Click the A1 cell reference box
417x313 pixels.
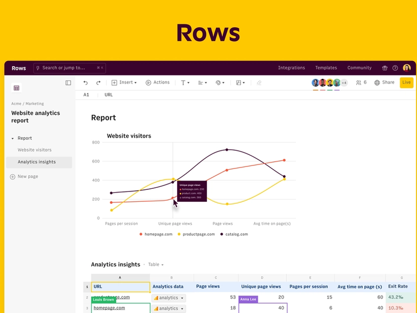86,95
